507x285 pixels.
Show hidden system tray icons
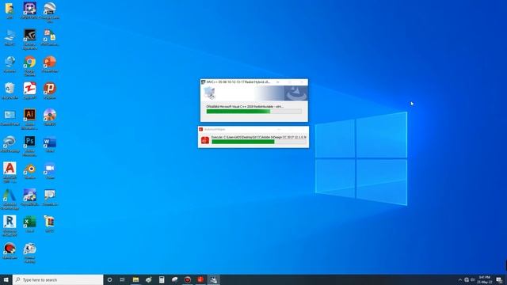click(x=460, y=279)
